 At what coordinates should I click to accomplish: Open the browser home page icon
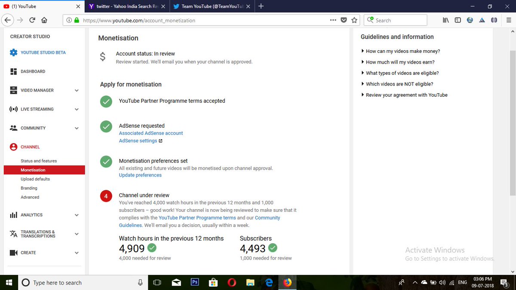pos(44,20)
